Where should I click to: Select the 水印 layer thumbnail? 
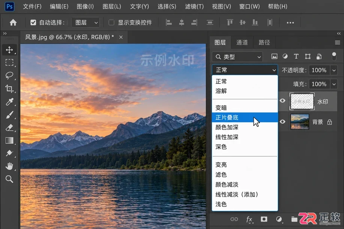[302, 101]
